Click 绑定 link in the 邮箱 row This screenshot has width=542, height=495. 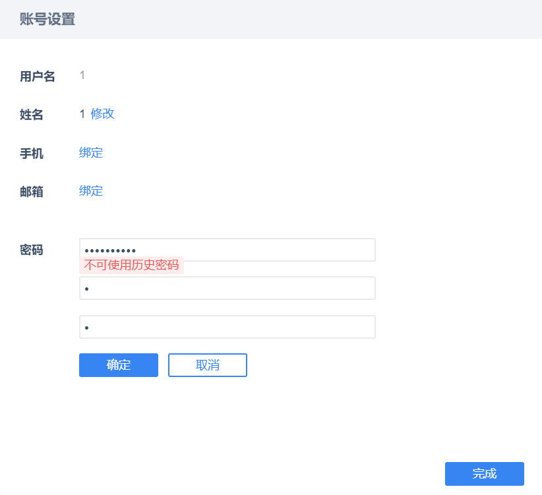pos(91,191)
